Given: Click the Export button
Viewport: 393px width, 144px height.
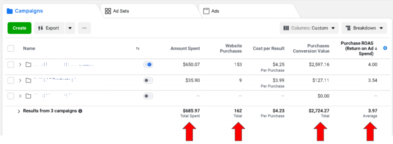Looking at the screenshot, I should pyautogui.click(x=49, y=28).
